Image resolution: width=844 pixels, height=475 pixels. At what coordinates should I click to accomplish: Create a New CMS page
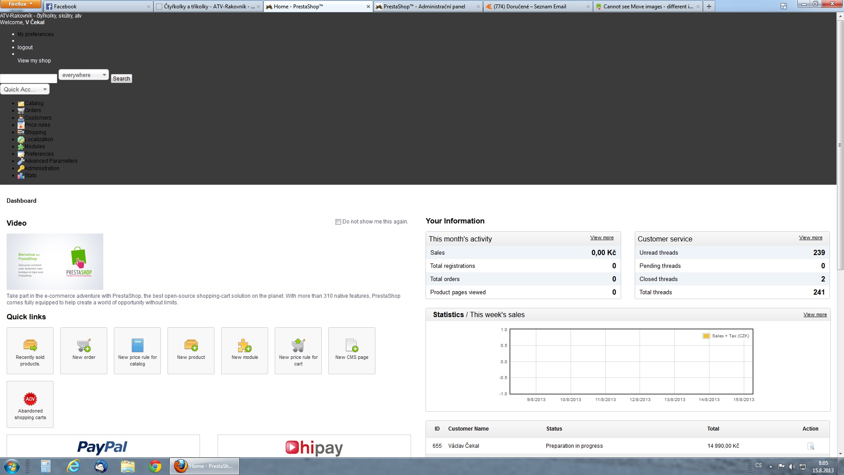pos(352,351)
